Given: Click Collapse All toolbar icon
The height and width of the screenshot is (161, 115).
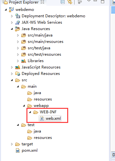Looking at the screenshot, I should click(63, 2).
